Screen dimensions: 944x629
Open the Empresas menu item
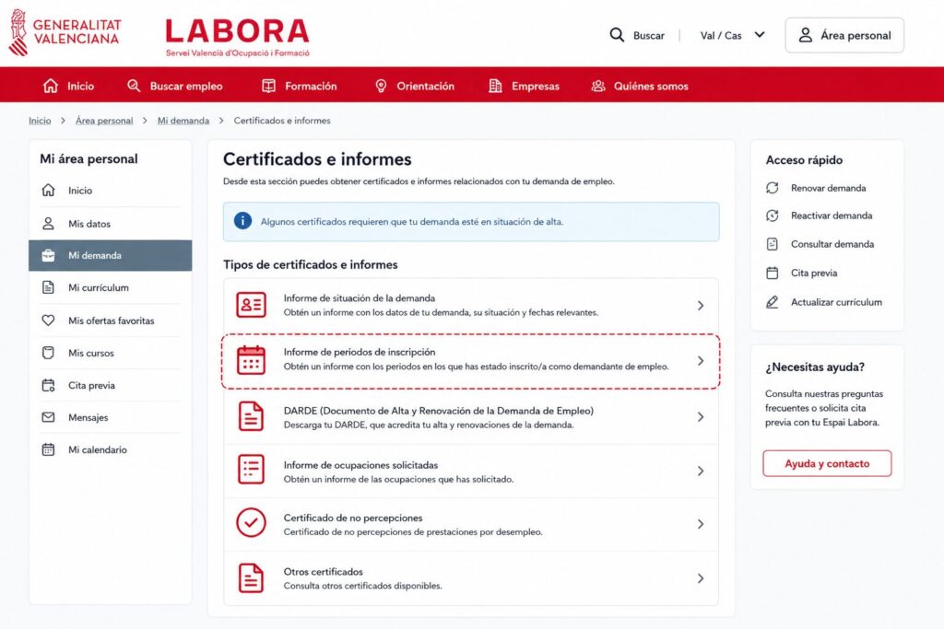(x=524, y=86)
